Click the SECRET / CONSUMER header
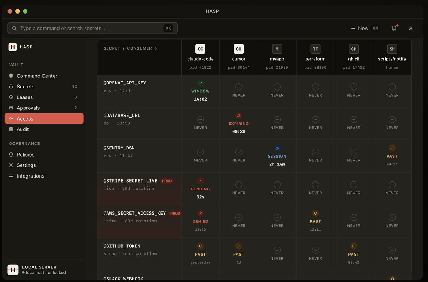The image size is (428, 282). (x=130, y=48)
